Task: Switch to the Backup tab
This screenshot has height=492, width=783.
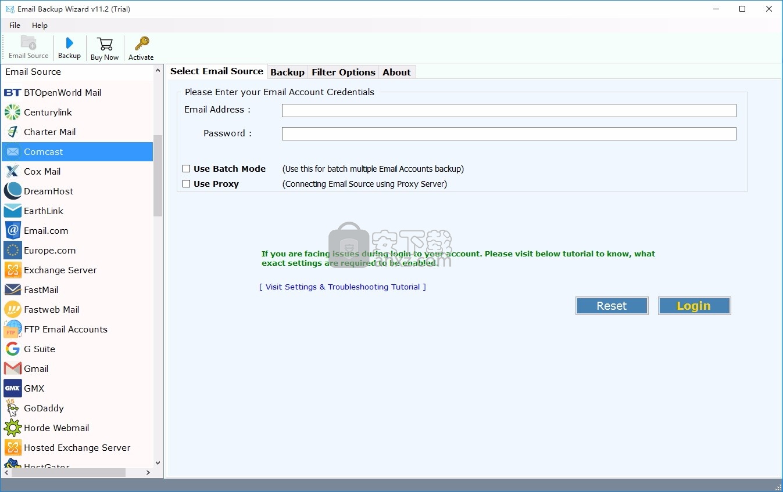Action: coord(287,73)
